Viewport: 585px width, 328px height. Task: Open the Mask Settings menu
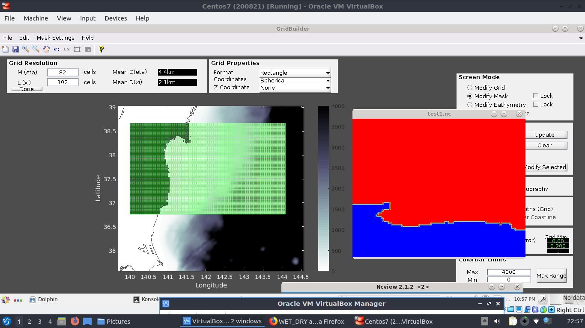pyautogui.click(x=55, y=38)
